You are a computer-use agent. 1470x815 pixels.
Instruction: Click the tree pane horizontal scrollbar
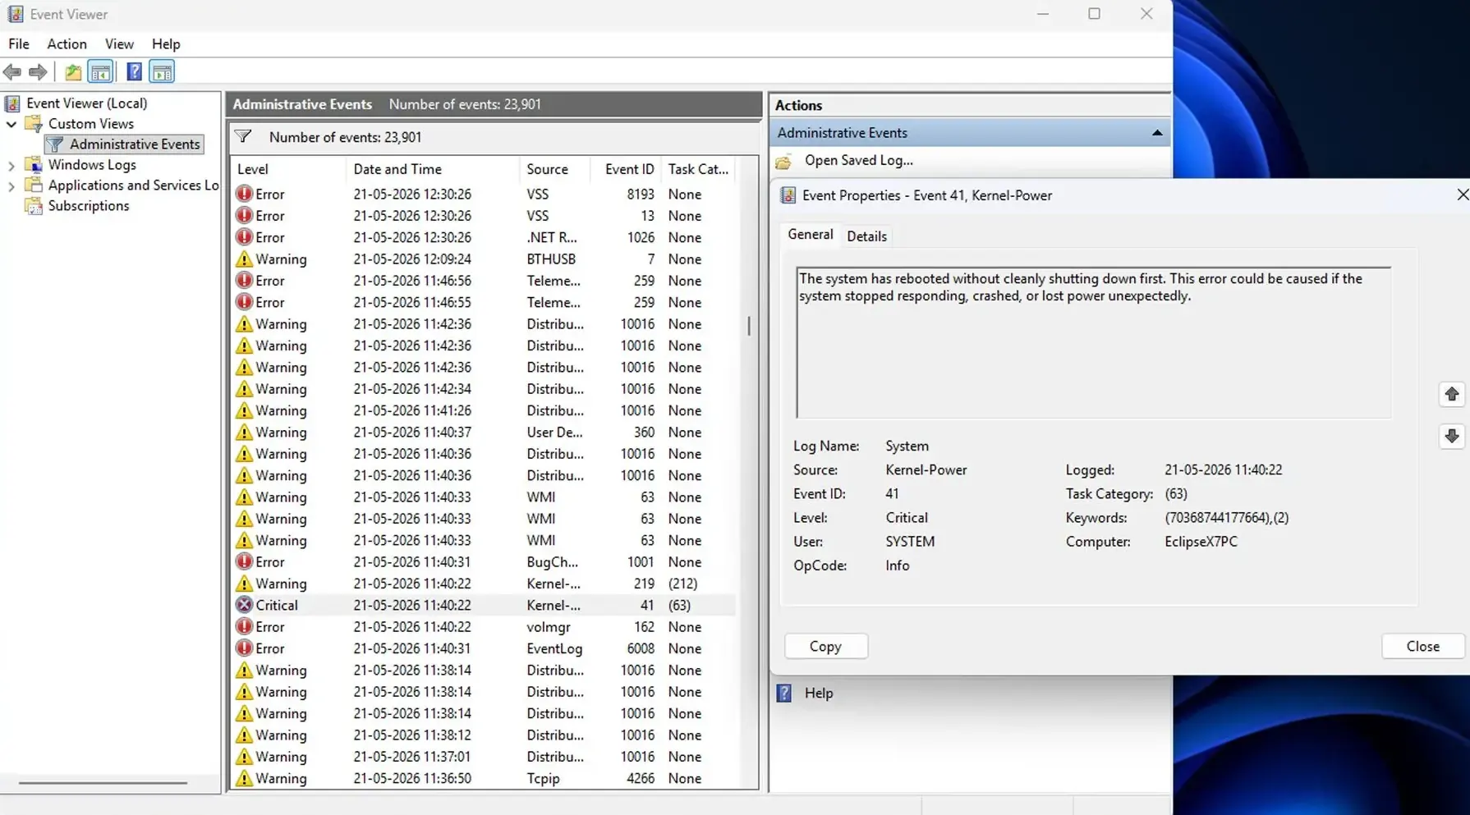pyautogui.click(x=103, y=783)
